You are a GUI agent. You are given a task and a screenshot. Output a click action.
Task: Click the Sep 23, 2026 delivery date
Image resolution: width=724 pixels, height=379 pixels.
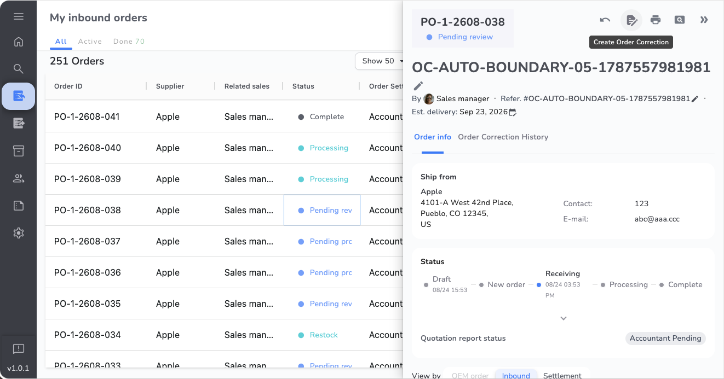click(483, 112)
